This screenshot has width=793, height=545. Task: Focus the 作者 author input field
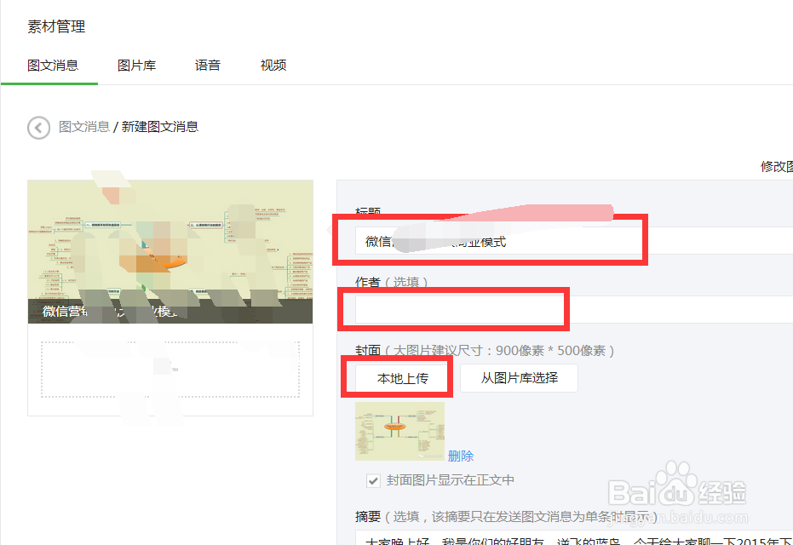pyautogui.click(x=574, y=309)
